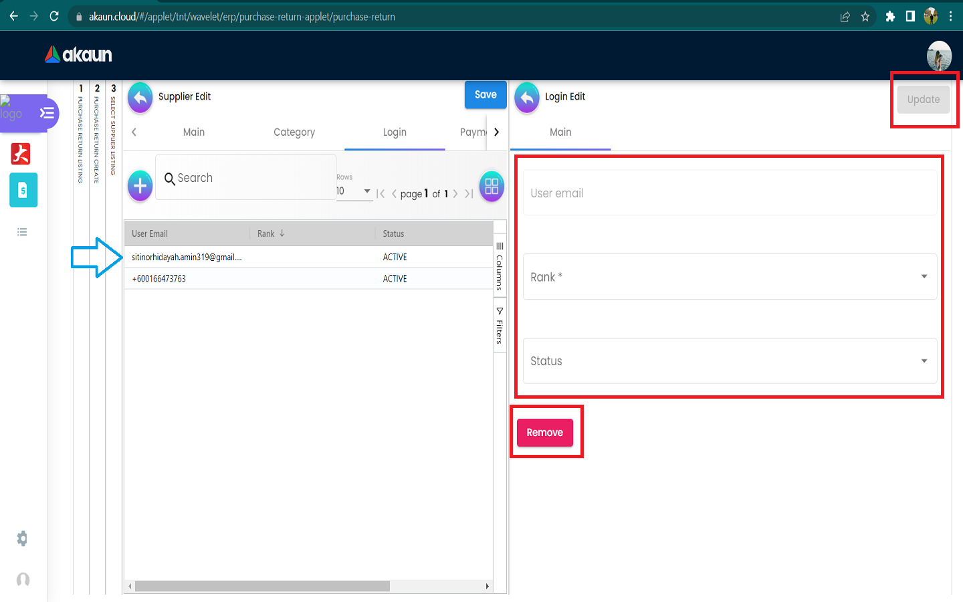Click ACTIVE status of the +600166473763 row
This screenshot has height=602, width=963.
[x=395, y=279]
